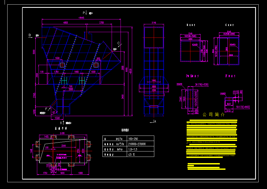
Task: Select the red center mark in C view
Action: (x=229, y=51)
